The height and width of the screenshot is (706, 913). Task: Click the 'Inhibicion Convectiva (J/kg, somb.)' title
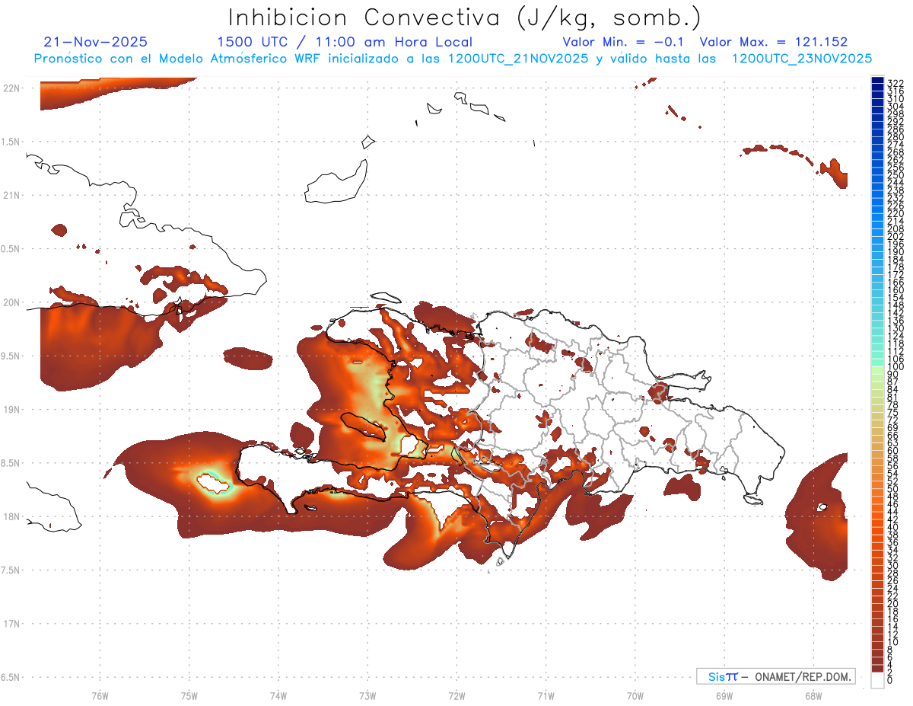[465, 18]
